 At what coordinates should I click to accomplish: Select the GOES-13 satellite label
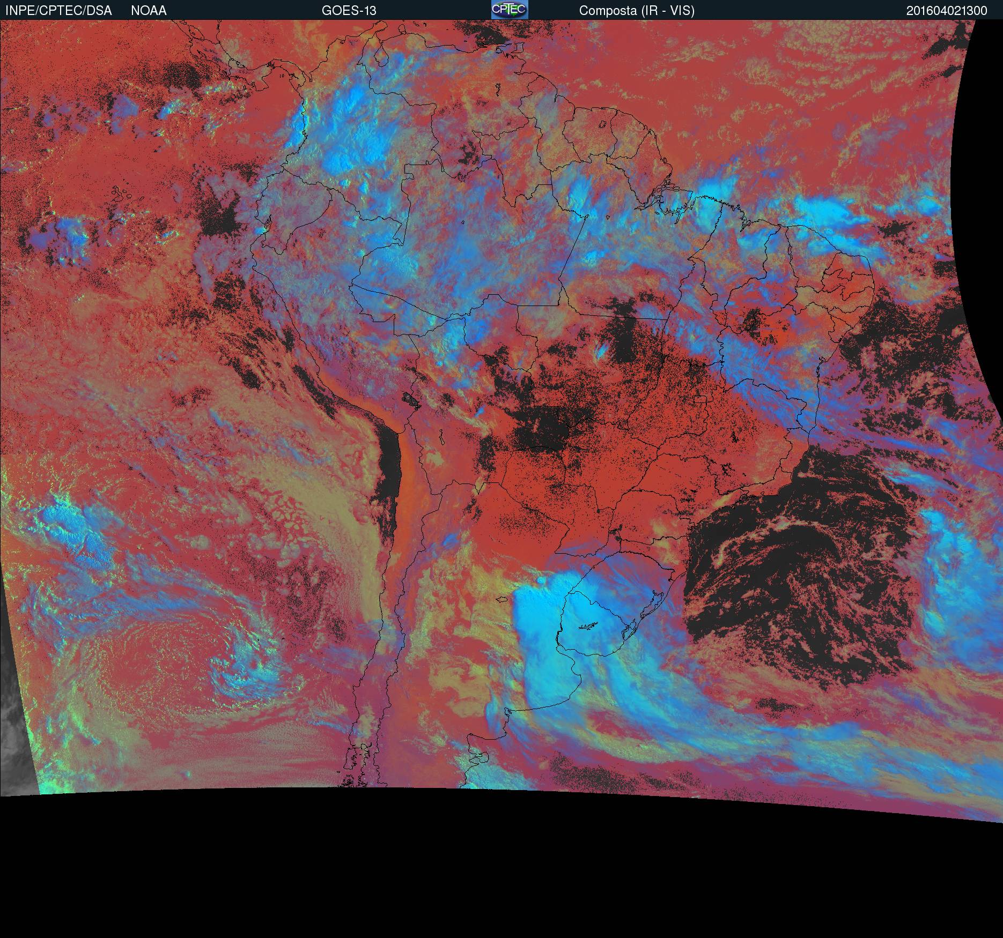click(349, 10)
